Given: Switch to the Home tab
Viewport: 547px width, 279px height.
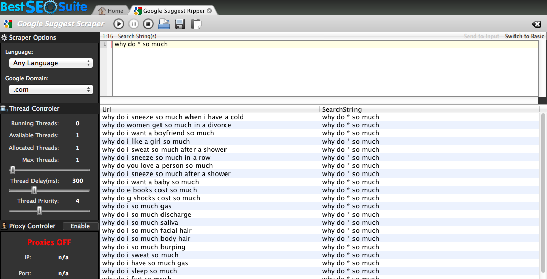Looking at the screenshot, I should pos(111,11).
